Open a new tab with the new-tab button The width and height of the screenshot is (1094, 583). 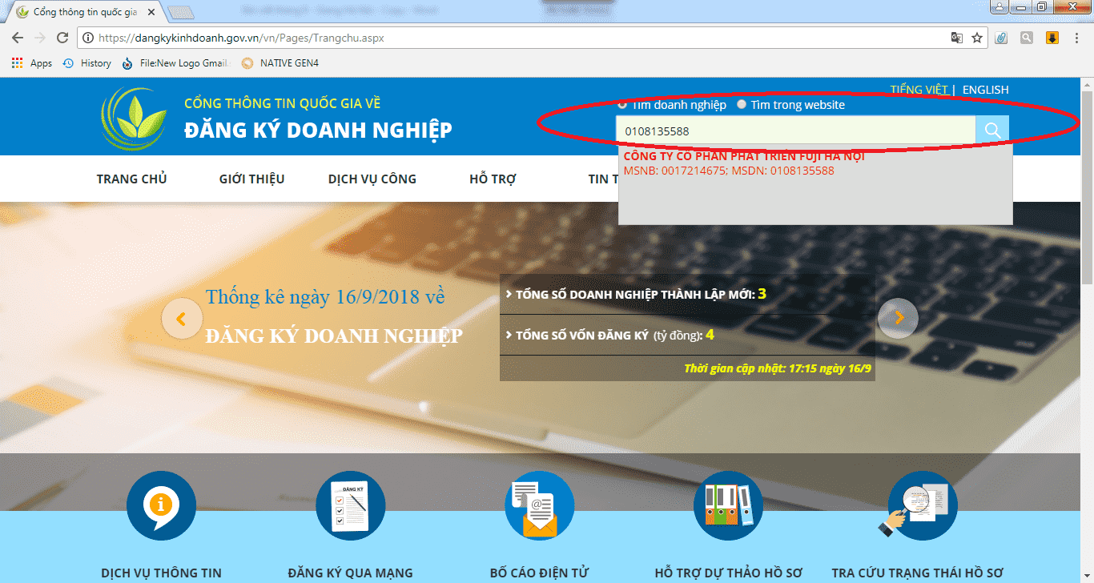click(x=181, y=12)
